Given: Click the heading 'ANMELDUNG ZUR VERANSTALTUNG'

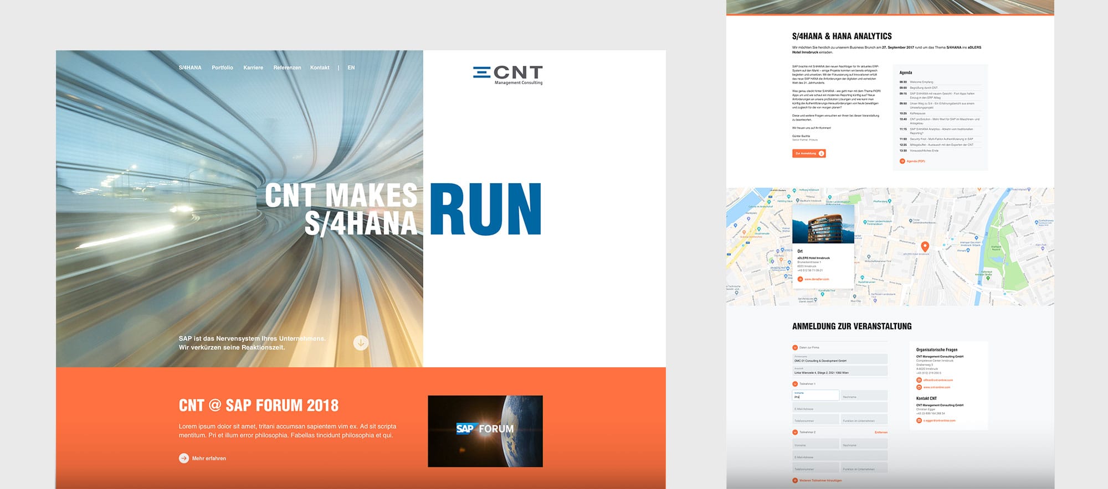Looking at the screenshot, I should (x=851, y=326).
